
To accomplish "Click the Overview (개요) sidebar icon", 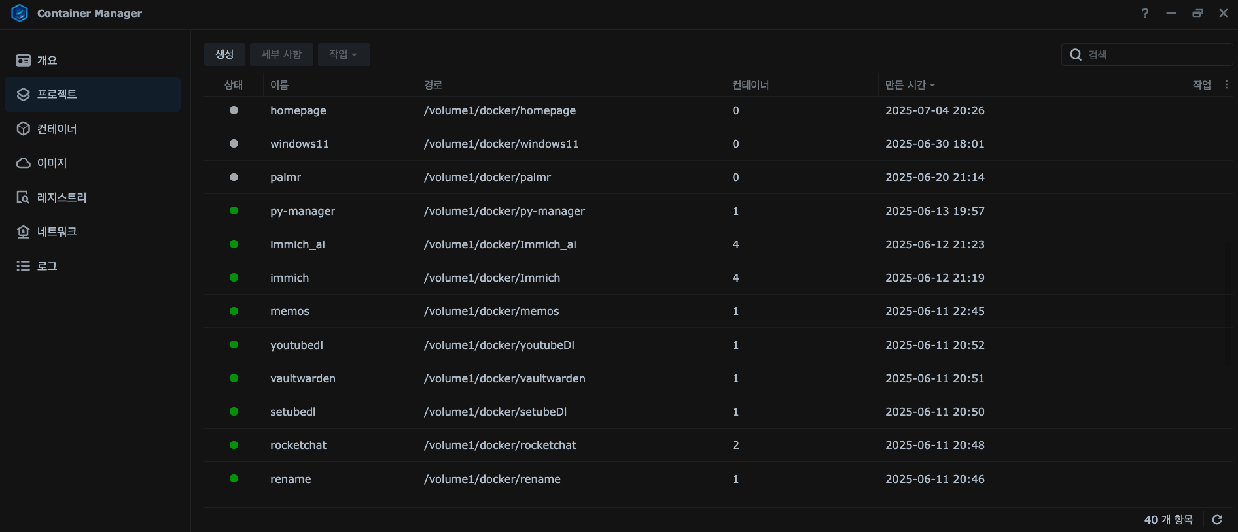I will tap(24, 61).
